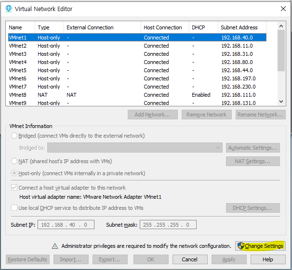This screenshot has width=292, height=270.
Task: Select Bridged network radio option
Action: coord(14,136)
